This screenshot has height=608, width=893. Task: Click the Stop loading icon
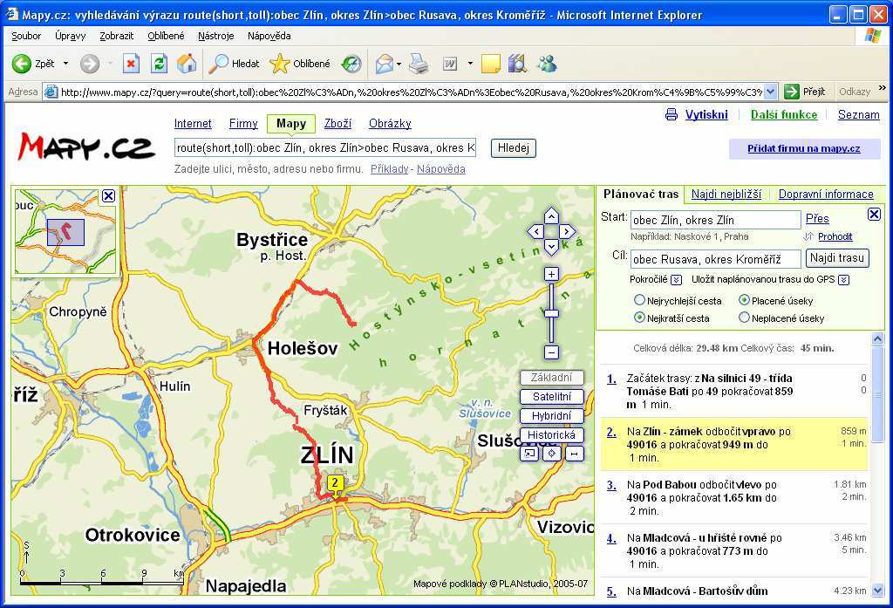(x=131, y=64)
